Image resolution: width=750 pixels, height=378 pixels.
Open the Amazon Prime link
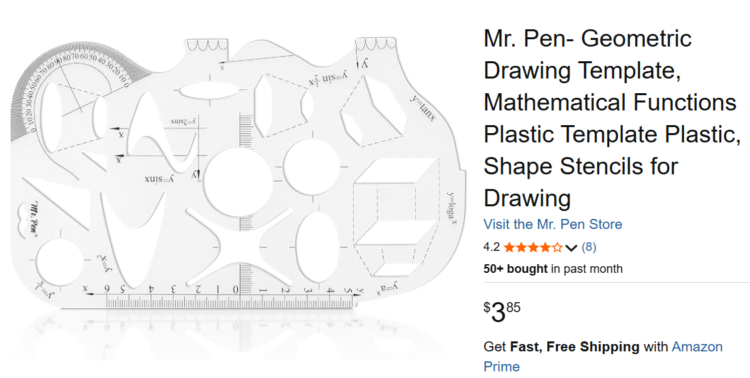coord(697,347)
